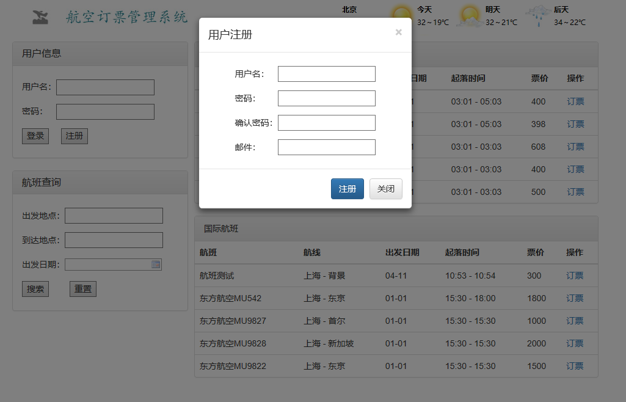This screenshot has height=402, width=626.
Task: Click the 起落时间 header in 国际航班 table
Action: pos(462,252)
